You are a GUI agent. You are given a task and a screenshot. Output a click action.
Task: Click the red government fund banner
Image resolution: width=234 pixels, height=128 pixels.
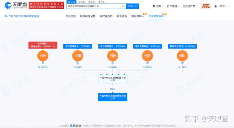tap(46, 6)
